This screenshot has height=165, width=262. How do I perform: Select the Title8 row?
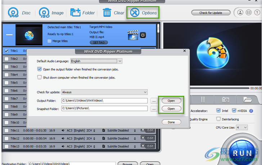point(14,107)
